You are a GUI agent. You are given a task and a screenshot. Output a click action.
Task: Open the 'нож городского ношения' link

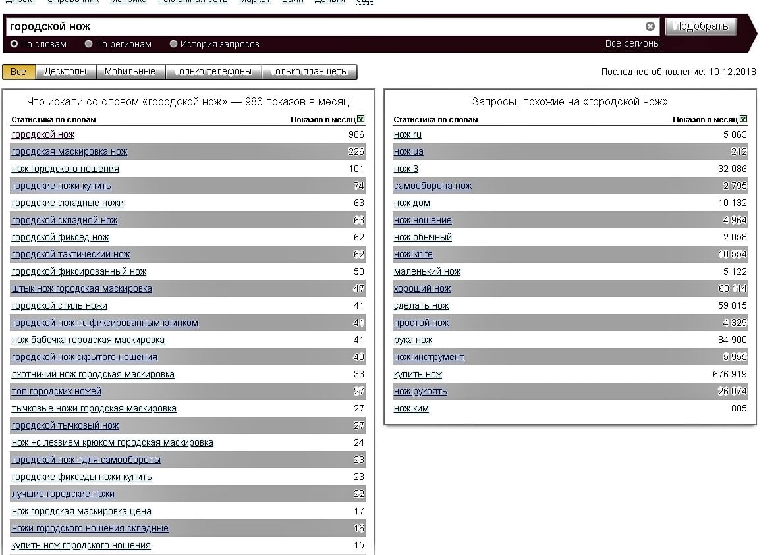(x=65, y=169)
